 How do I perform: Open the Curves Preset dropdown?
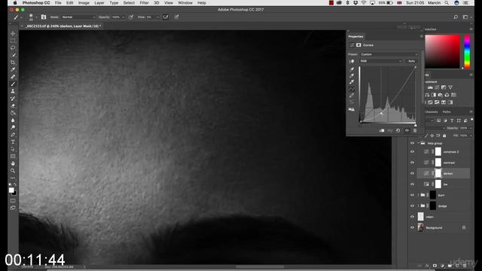pos(389,54)
